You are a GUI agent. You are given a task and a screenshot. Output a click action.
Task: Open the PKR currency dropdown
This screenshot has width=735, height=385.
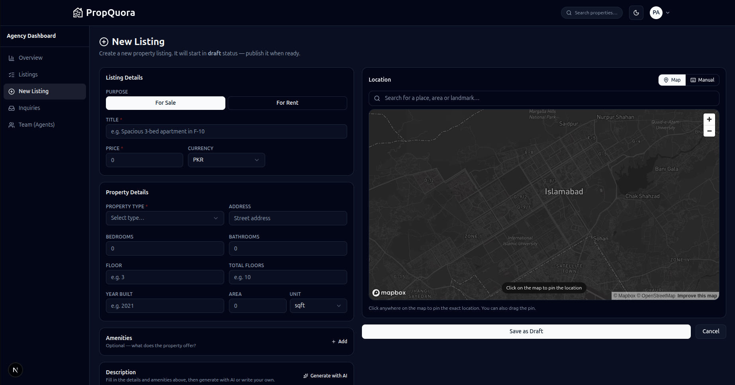(x=227, y=160)
